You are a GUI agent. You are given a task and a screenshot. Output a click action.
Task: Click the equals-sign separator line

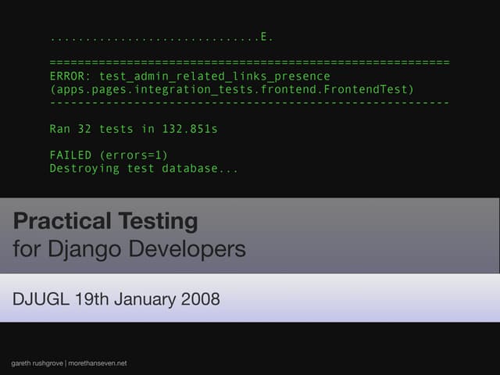pos(248,62)
